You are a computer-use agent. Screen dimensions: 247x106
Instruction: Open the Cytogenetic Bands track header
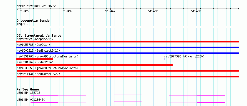[x=33, y=21]
